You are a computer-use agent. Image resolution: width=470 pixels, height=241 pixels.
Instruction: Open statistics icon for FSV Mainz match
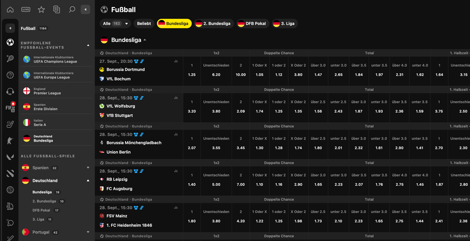coord(176,208)
